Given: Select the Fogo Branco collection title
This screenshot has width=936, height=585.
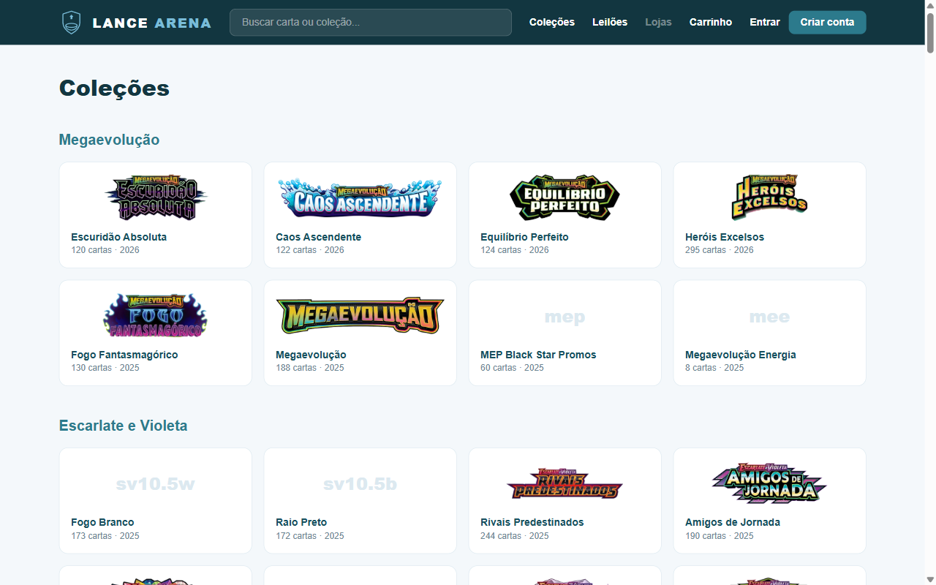Looking at the screenshot, I should pos(102,522).
